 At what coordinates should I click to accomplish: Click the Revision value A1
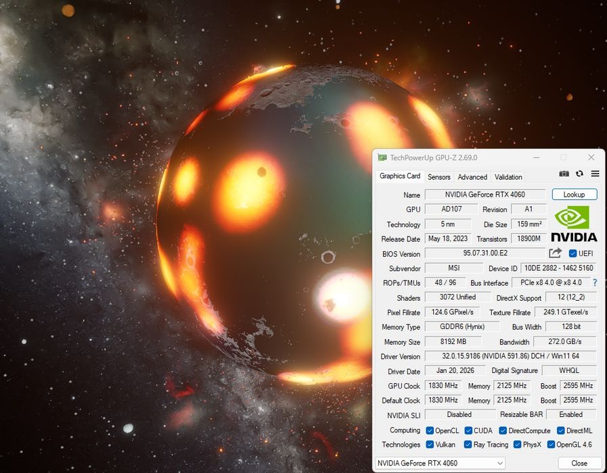[529, 209]
